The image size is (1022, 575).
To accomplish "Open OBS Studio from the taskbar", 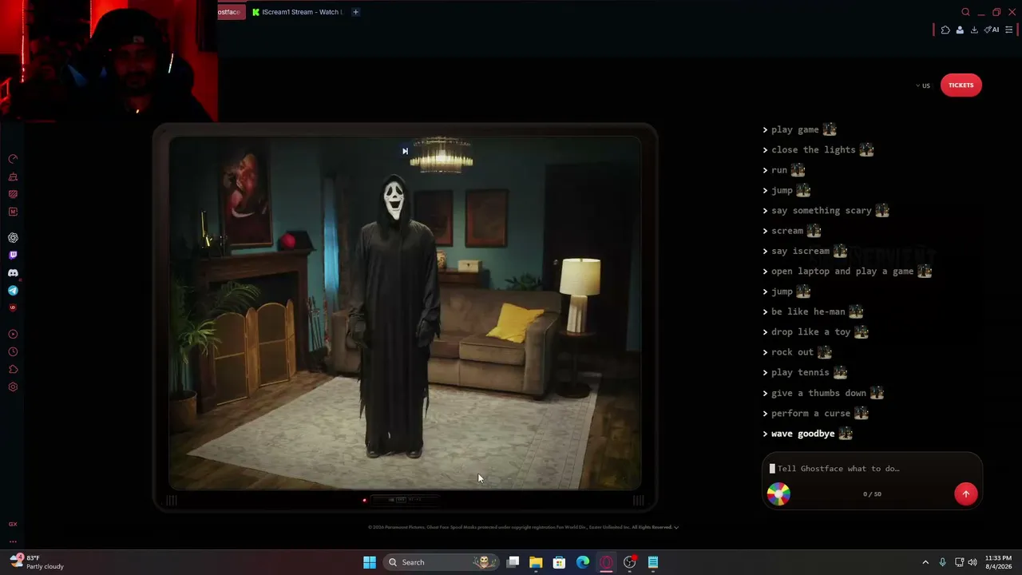I will point(630,562).
